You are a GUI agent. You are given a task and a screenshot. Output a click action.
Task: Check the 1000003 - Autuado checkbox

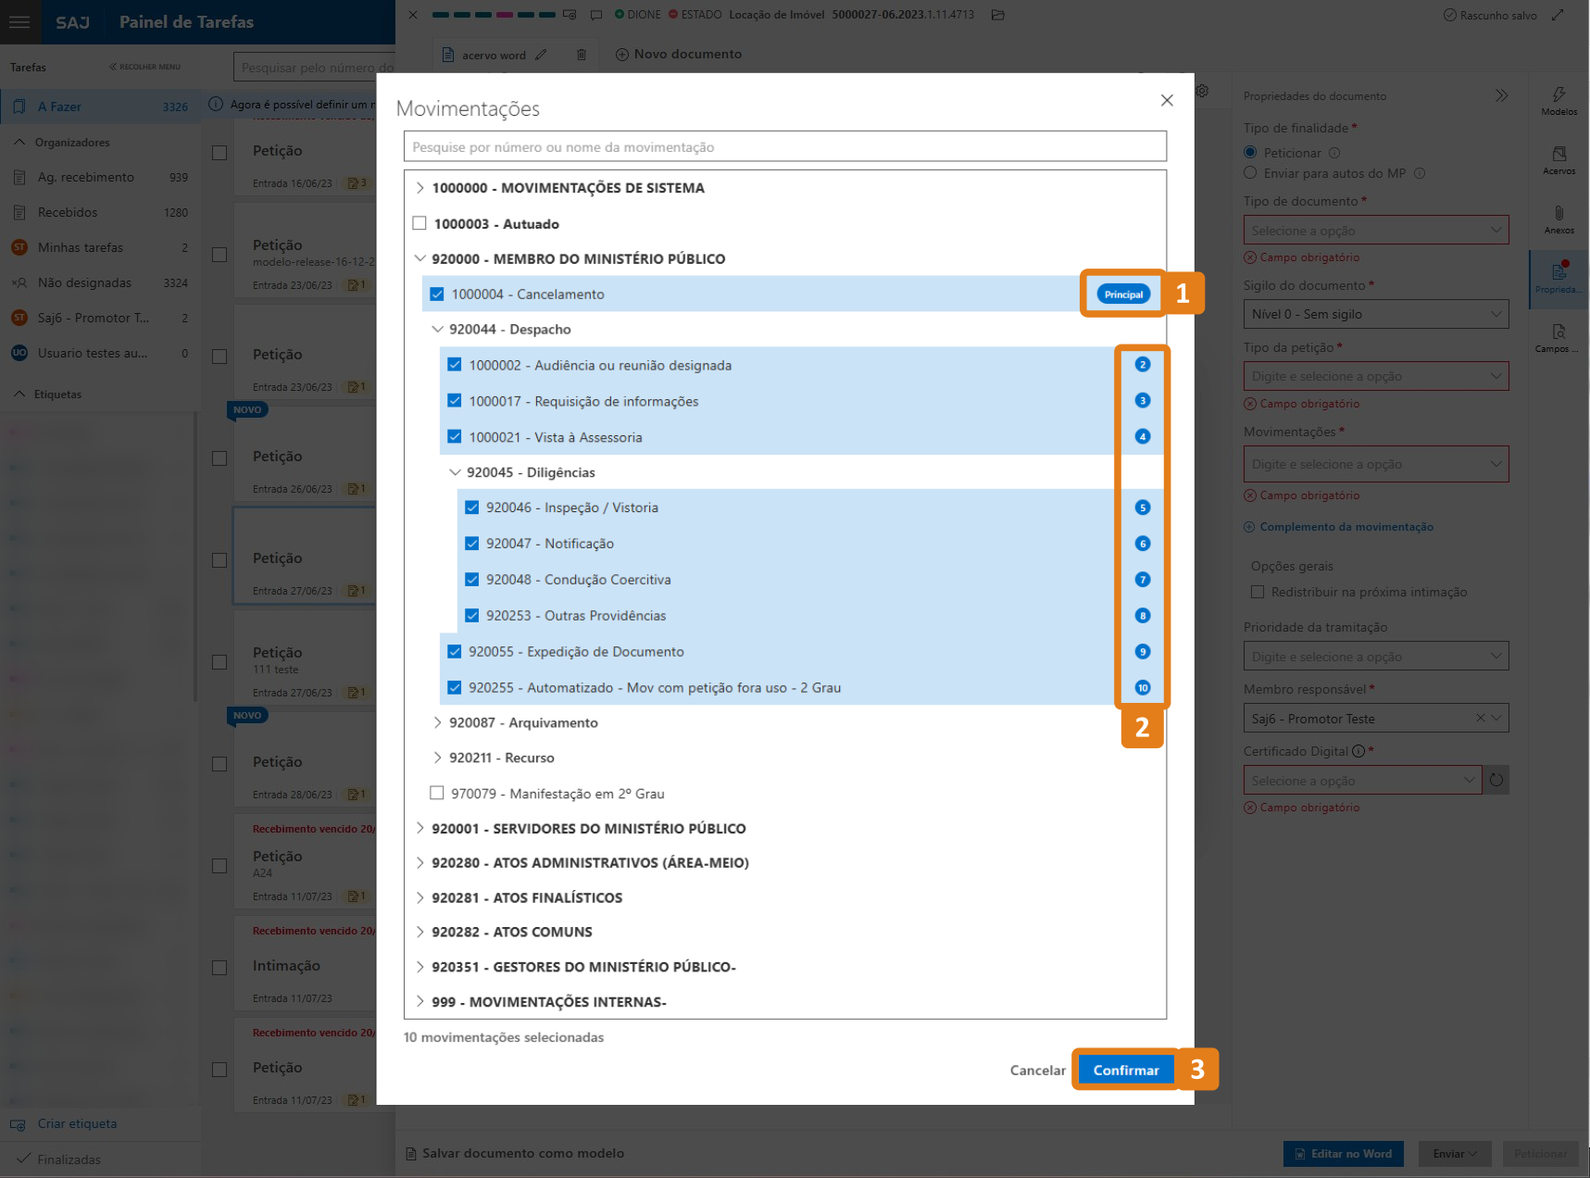(419, 223)
